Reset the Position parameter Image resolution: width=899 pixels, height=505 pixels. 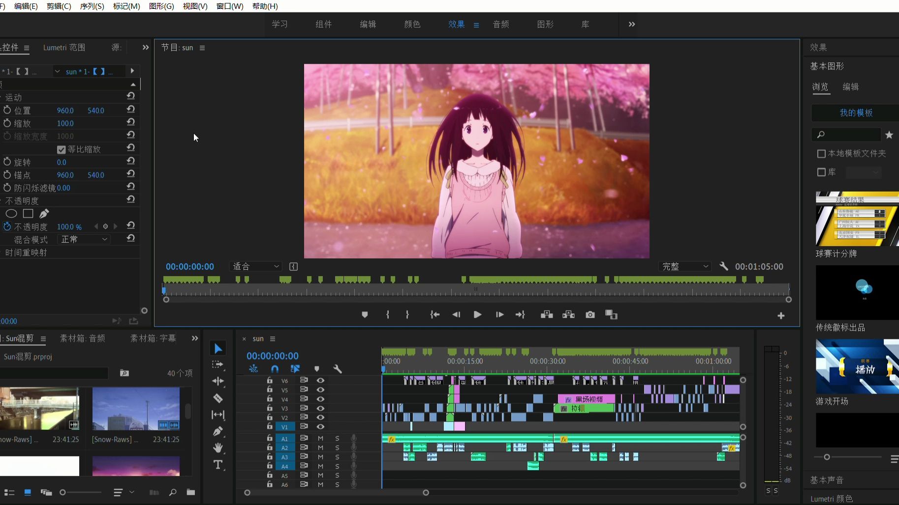coord(130,110)
